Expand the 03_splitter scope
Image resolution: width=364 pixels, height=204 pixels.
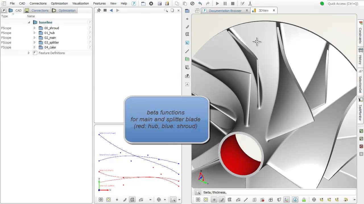coord(34,42)
